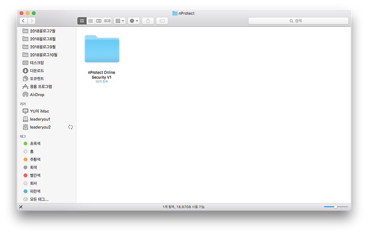Viewport: 368px width, 235px height.
Task: Open the gear action menu
Action: (x=134, y=21)
